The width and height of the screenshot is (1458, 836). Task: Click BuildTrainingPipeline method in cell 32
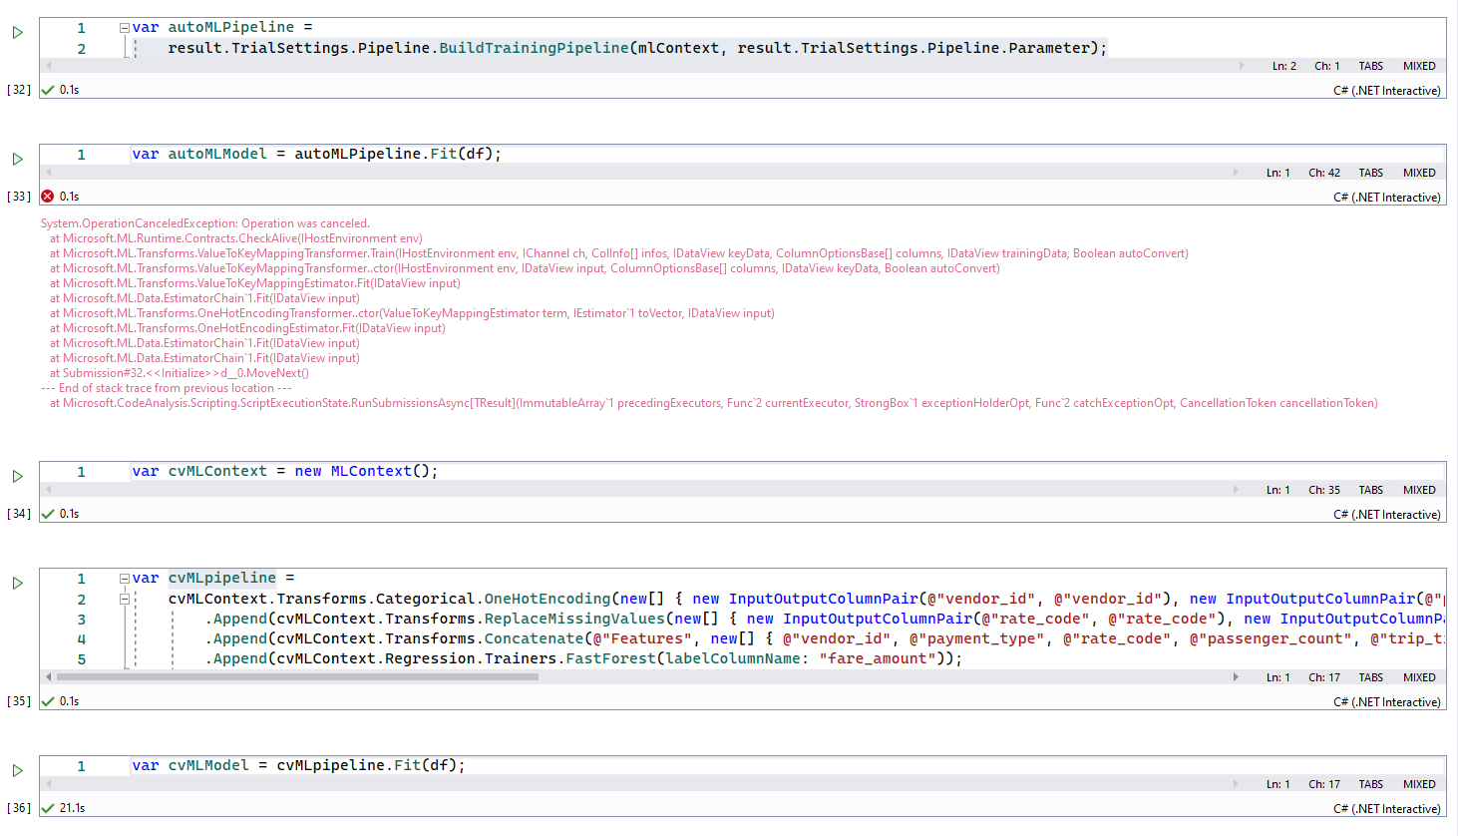(x=534, y=48)
